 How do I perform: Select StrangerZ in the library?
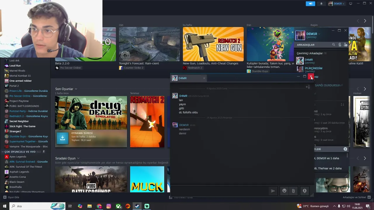15,131
